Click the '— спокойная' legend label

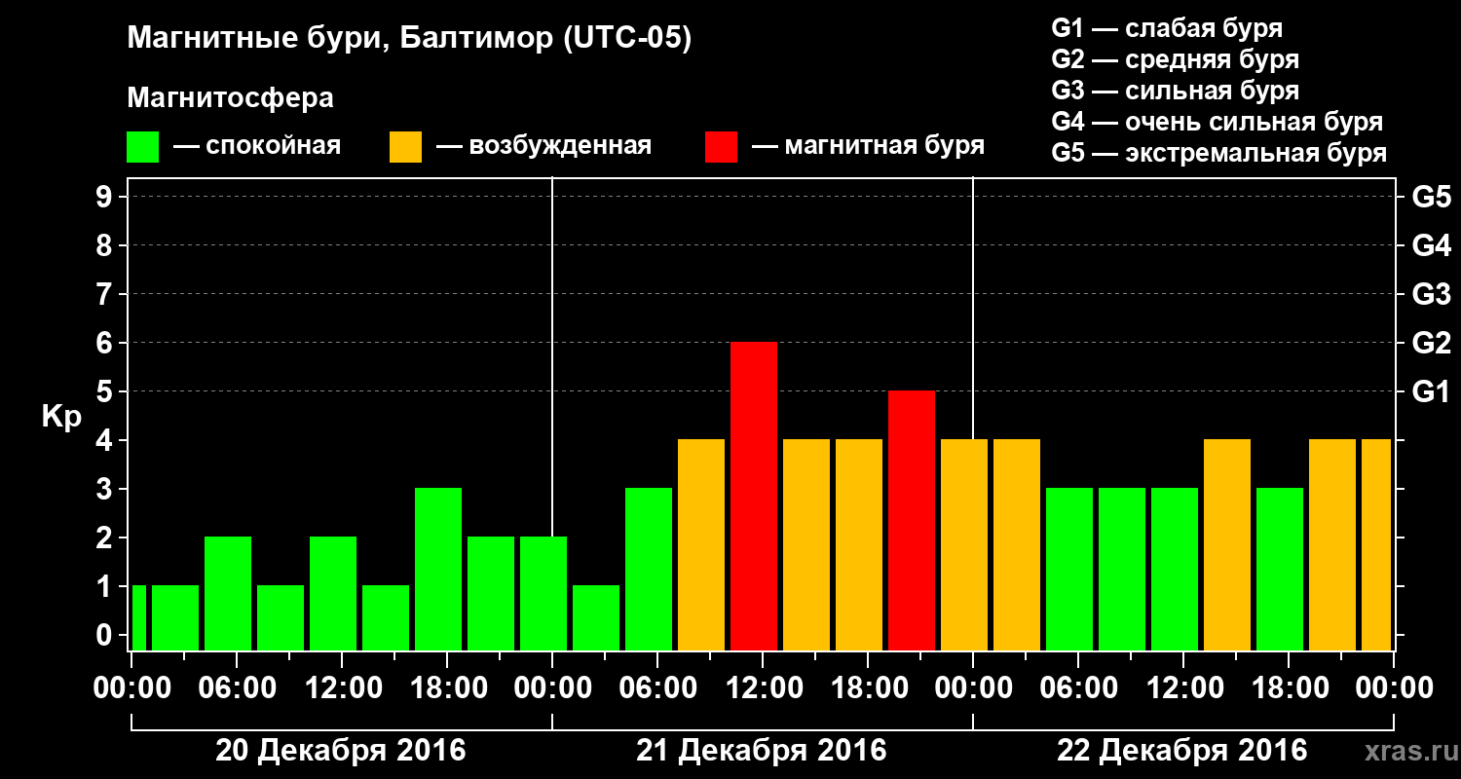coord(257,147)
